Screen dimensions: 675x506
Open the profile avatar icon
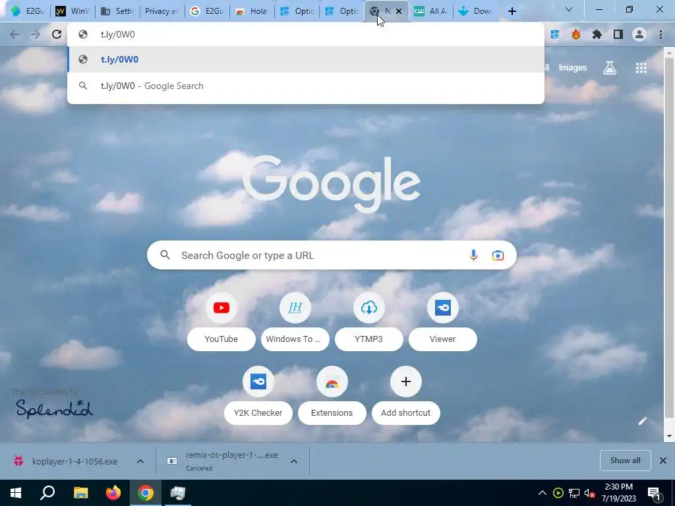pos(639,34)
